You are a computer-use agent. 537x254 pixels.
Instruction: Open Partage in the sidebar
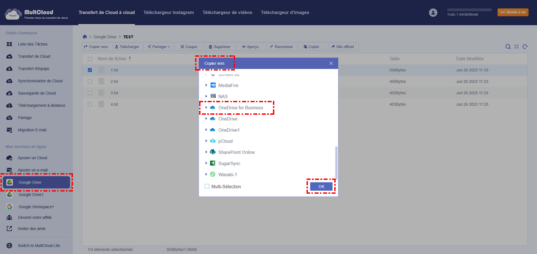coord(25,118)
